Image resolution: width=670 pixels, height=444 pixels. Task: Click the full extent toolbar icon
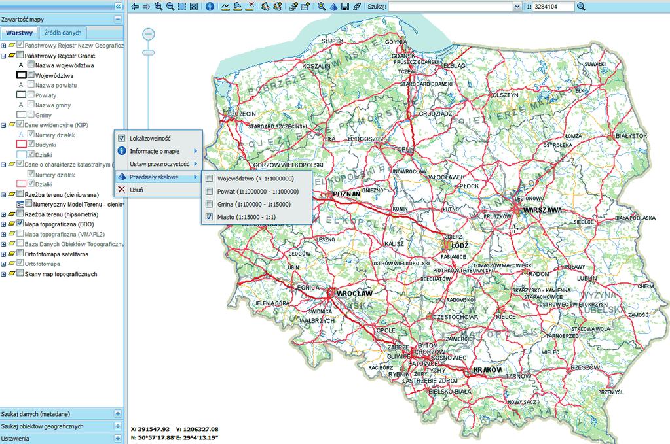[194, 7]
